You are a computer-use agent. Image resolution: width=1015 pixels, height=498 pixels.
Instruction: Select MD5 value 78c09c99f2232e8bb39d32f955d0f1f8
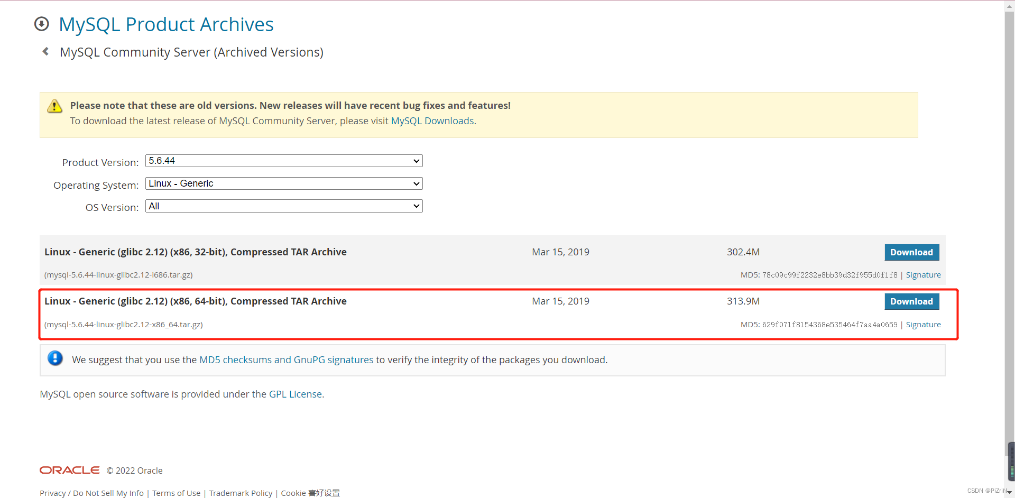tap(829, 275)
